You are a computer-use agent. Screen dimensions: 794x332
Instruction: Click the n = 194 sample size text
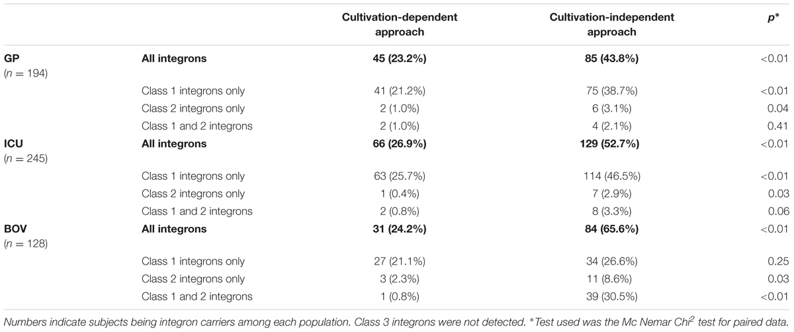pos(27,71)
